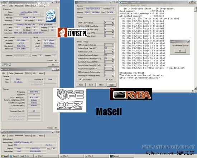Open the Precharge to Precharge delay dropdown
This screenshot has height=158, width=197.
113,75
